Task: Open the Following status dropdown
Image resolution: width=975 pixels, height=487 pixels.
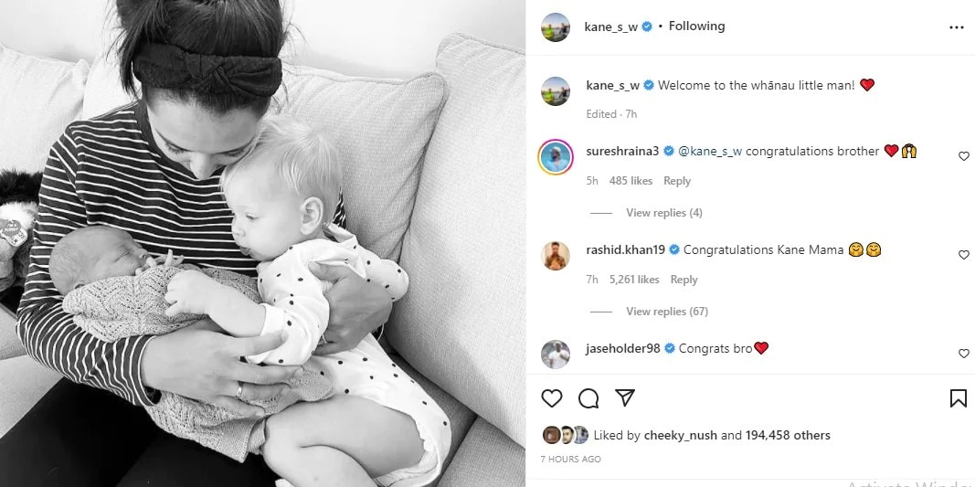Action: coord(696,26)
